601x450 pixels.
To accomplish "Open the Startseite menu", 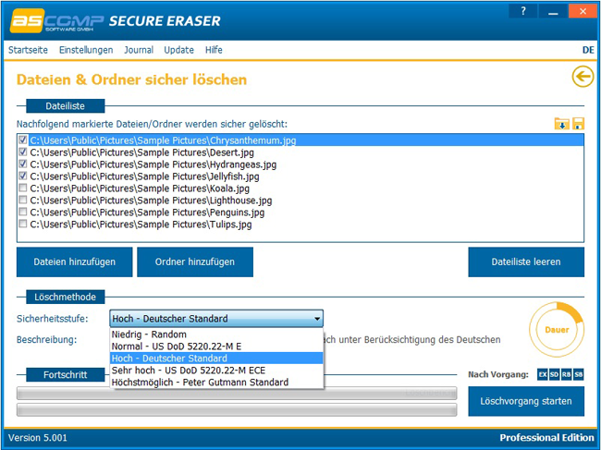I will [x=28, y=50].
